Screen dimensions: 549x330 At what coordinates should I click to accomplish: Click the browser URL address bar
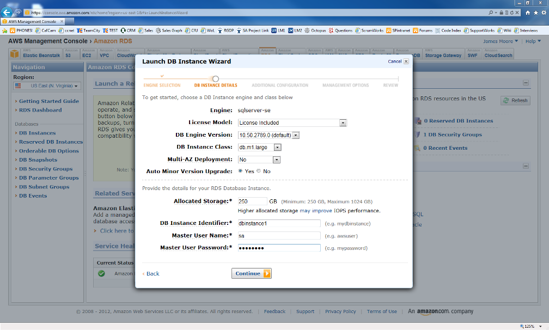point(255,13)
